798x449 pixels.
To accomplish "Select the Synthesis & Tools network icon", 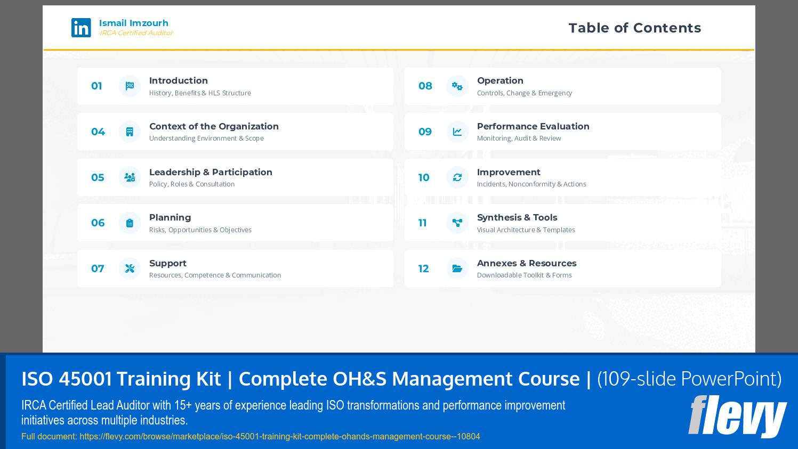I will pos(457,223).
